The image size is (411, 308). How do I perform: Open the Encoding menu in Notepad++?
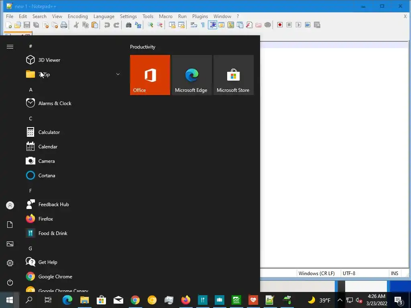77,16
